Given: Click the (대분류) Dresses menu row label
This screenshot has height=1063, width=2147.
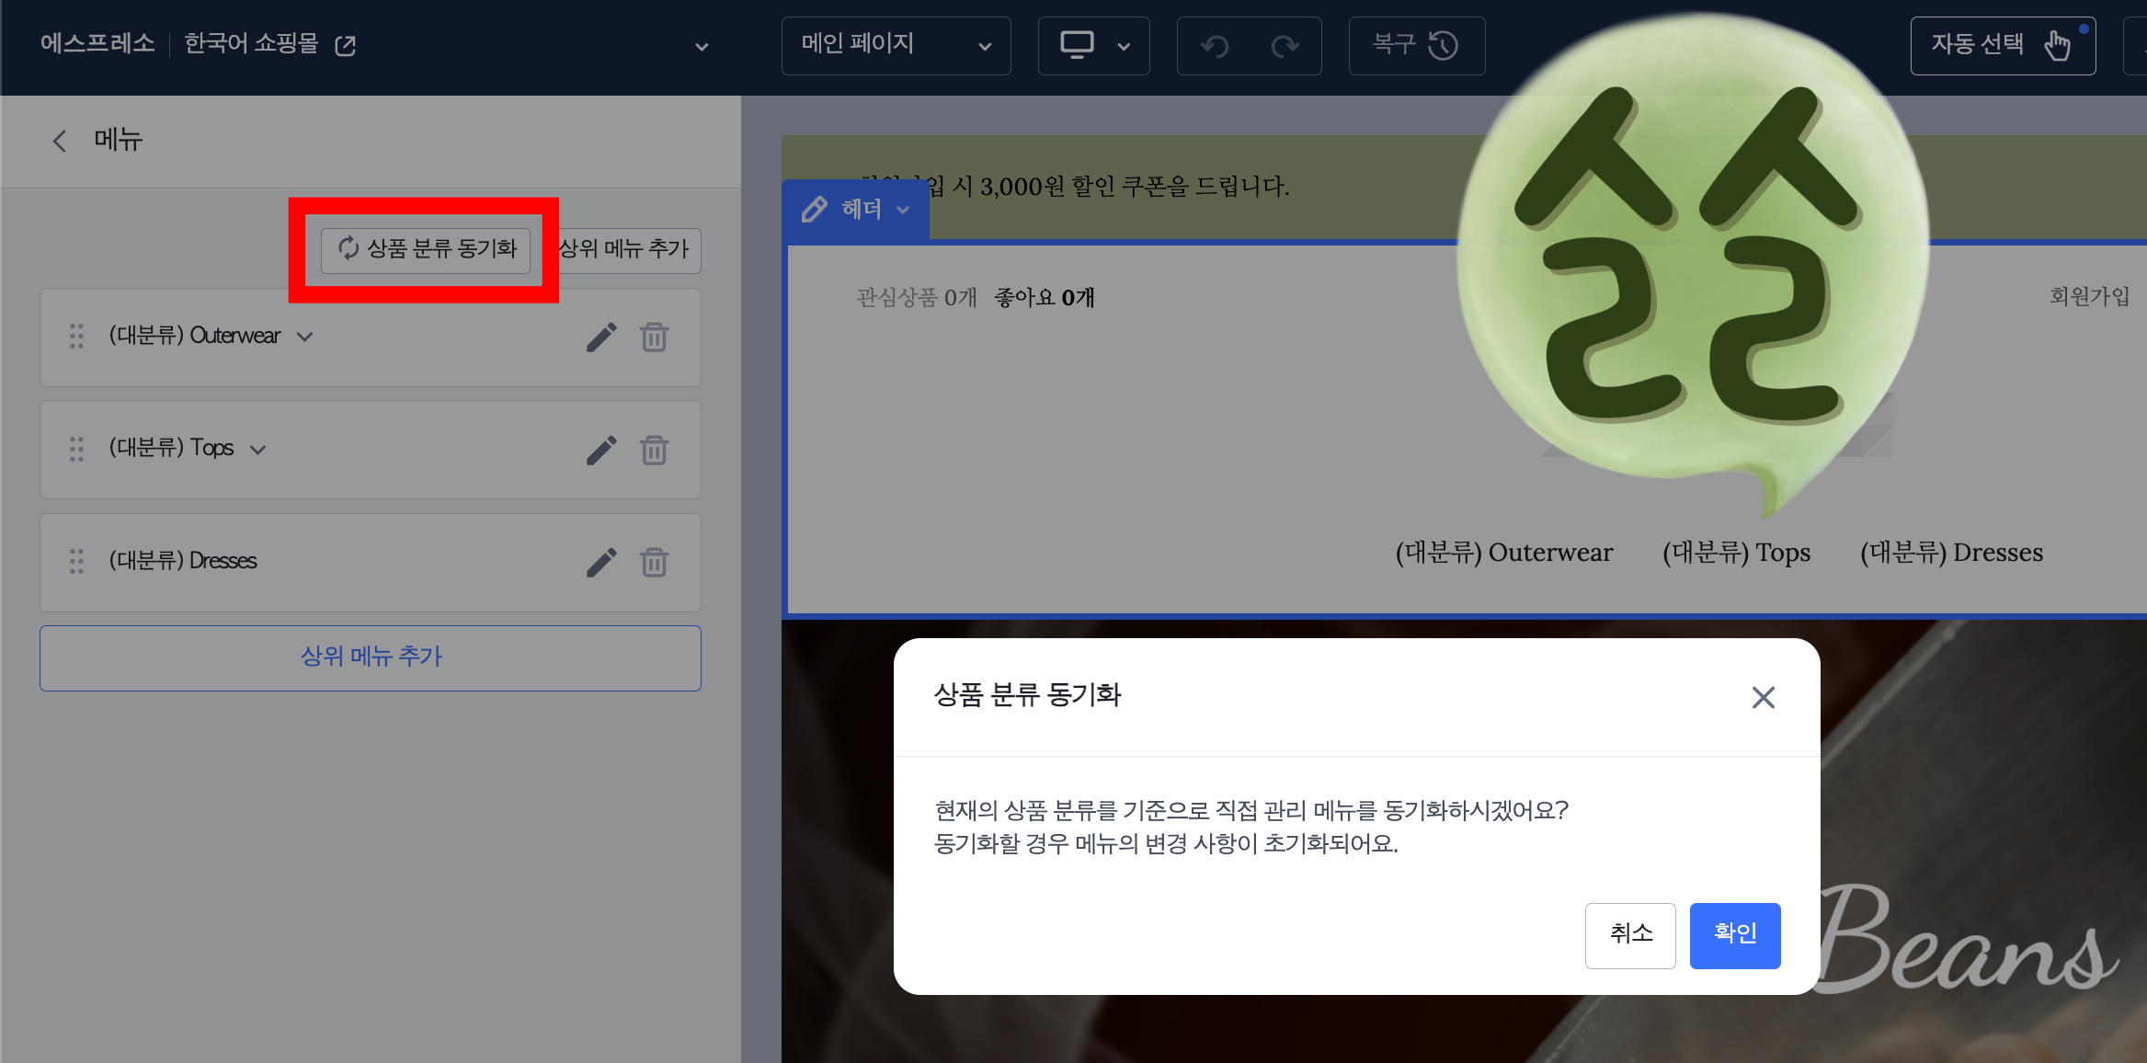Looking at the screenshot, I should [x=182, y=561].
